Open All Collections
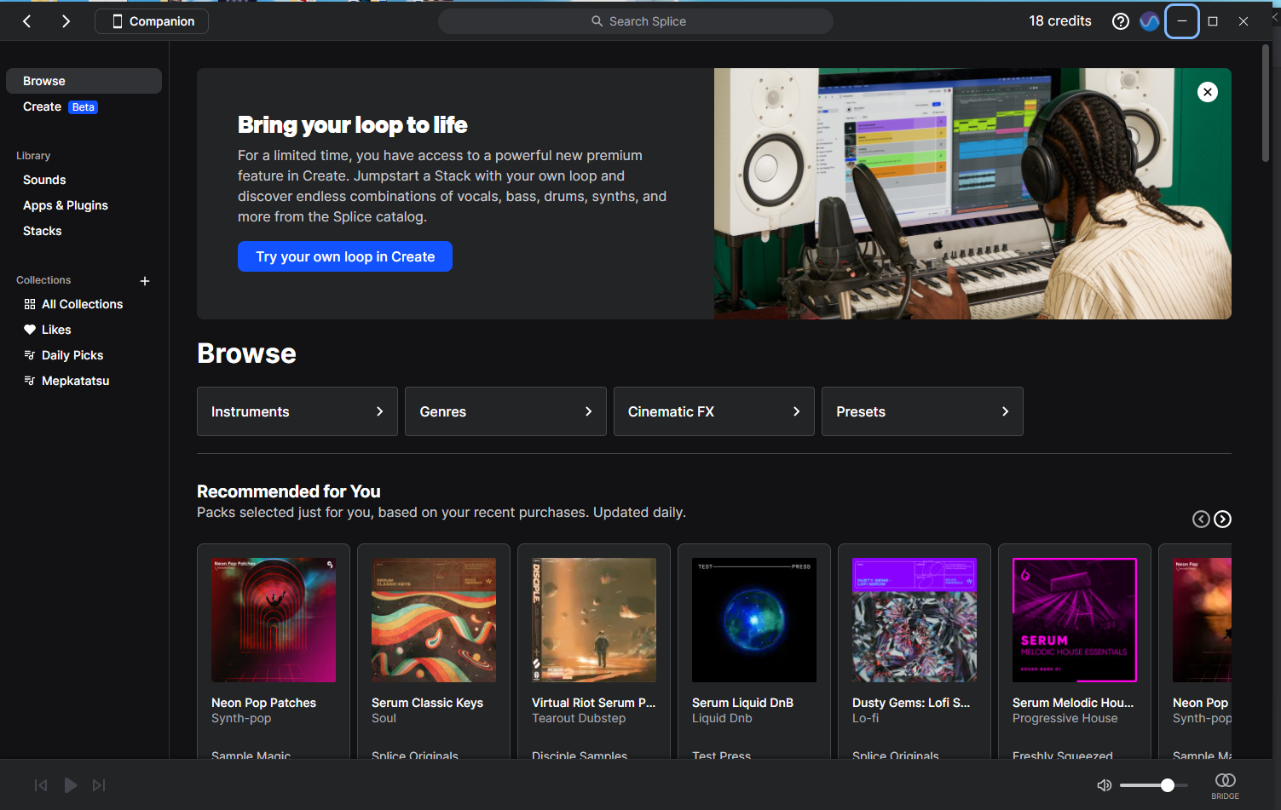This screenshot has height=810, width=1281. [x=82, y=304]
